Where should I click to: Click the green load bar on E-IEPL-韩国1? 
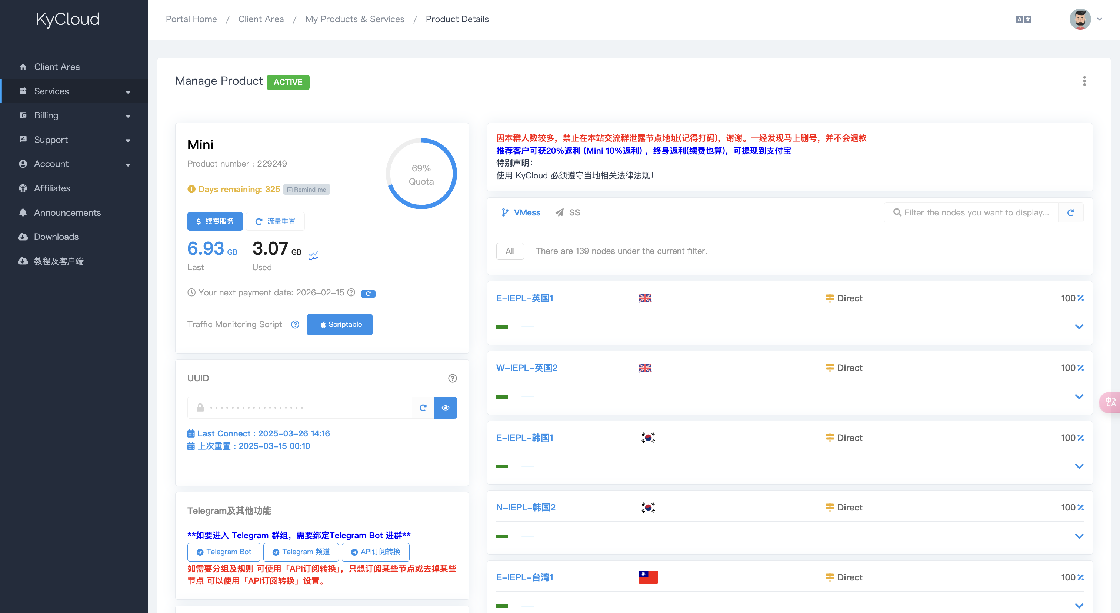pos(502,466)
